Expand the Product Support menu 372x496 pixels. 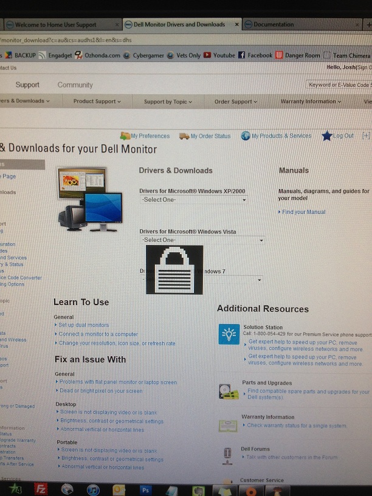97,102
